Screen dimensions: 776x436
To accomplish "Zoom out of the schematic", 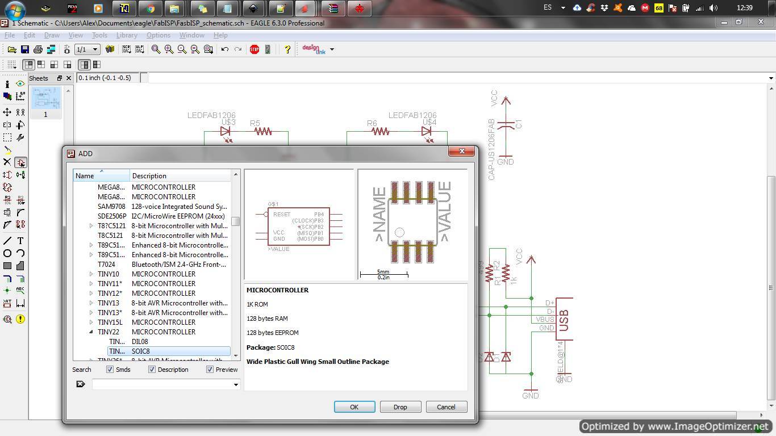I will tap(182, 49).
